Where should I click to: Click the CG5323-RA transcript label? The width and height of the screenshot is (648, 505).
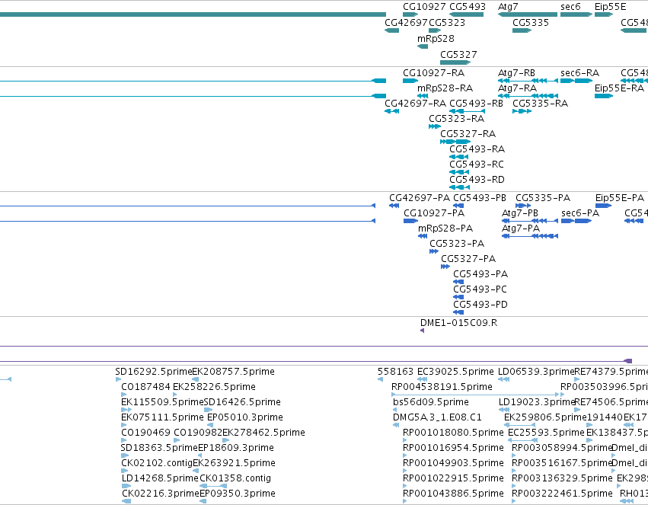tap(457, 119)
